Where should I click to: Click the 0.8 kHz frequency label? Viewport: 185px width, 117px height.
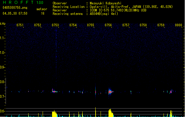coord(2,82)
